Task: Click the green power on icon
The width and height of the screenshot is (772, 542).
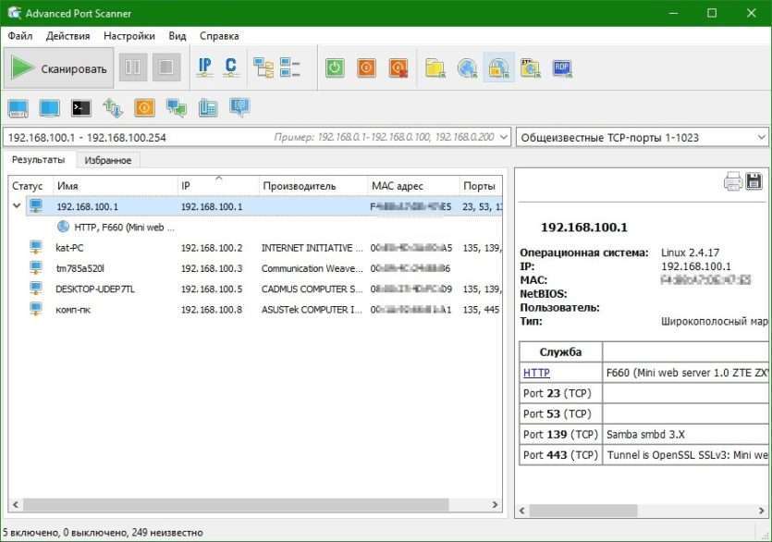Action: click(335, 68)
